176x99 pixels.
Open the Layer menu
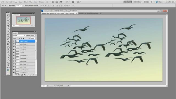(x=21, y=2)
